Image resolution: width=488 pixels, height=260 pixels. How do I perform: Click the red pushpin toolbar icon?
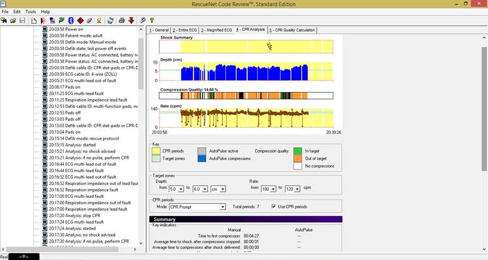(131, 21)
